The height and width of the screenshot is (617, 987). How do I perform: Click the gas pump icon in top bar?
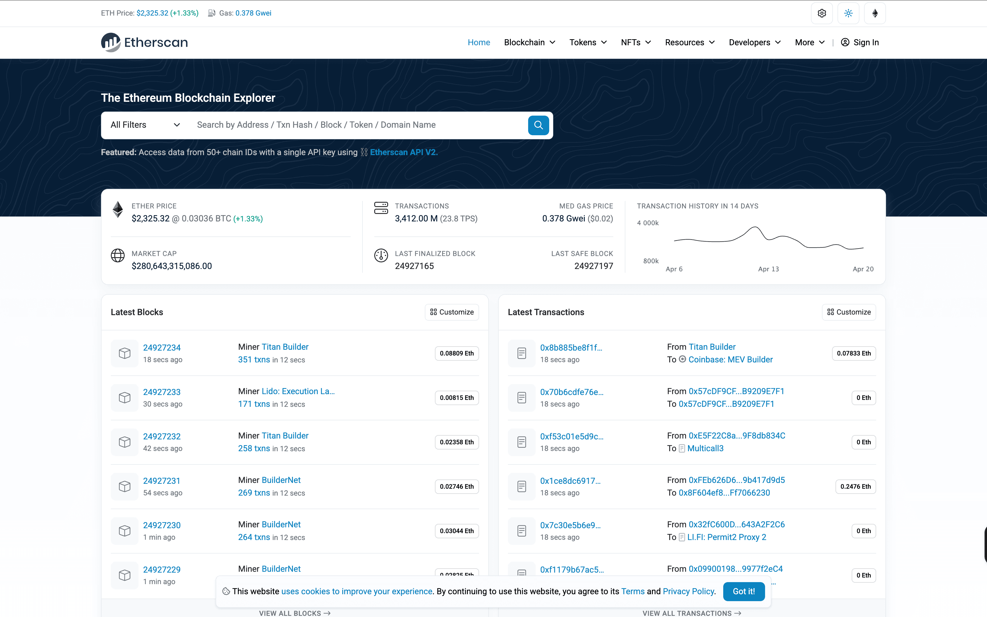click(212, 13)
